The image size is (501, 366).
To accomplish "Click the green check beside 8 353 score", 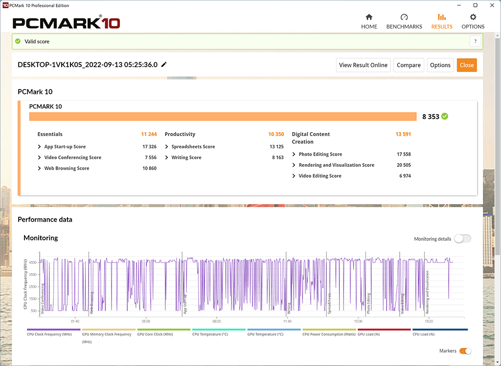I will [x=444, y=116].
